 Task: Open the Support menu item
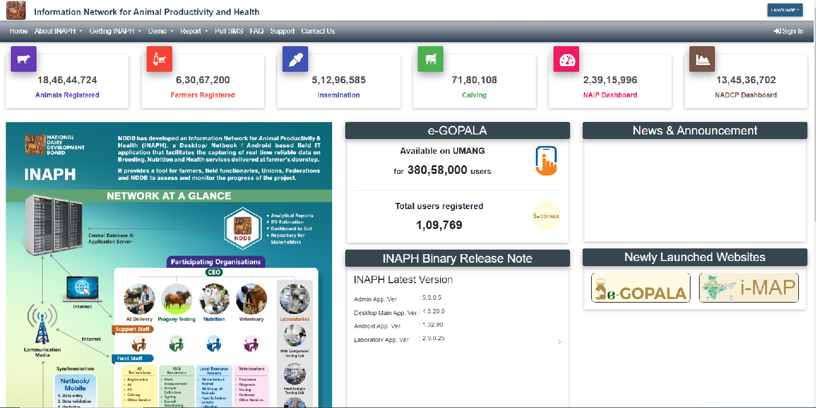click(x=282, y=31)
